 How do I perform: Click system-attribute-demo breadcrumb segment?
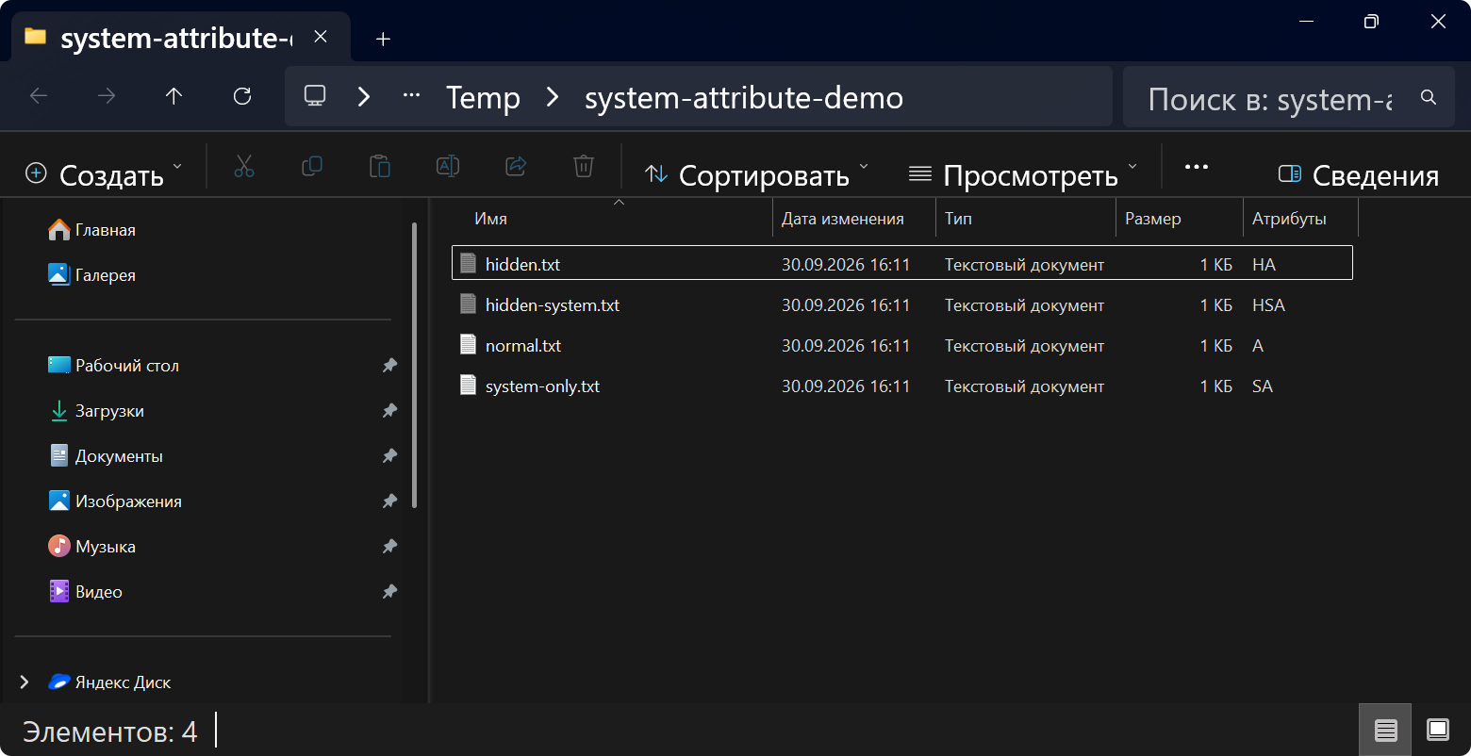pyautogui.click(x=744, y=97)
